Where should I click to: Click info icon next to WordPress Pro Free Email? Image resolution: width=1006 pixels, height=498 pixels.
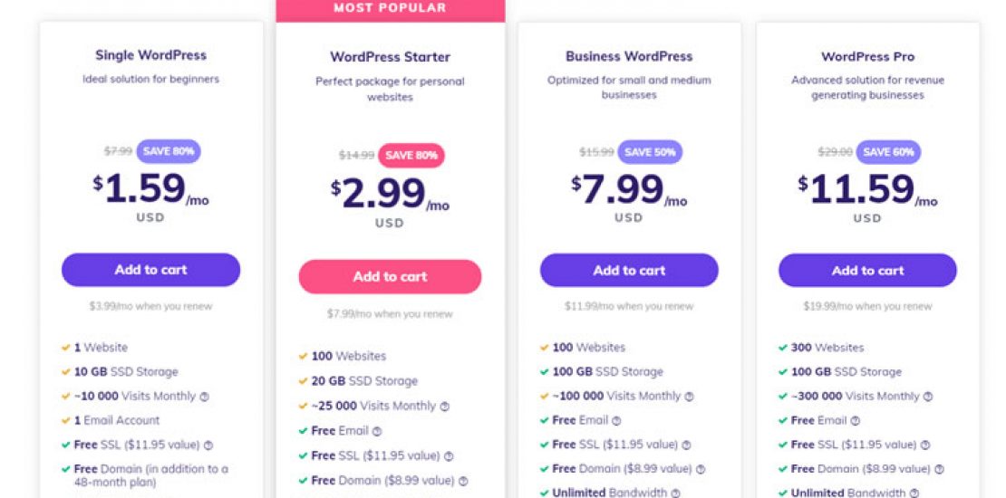tap(855, 421)
